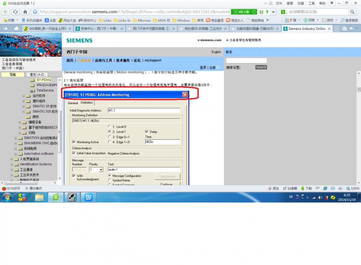Click the Initial Diagnostic Address field
Screen dimensions: 361x265
(144, 110)
